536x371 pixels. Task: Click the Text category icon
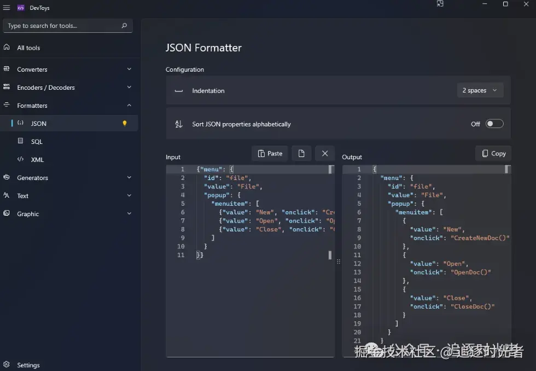7,195
